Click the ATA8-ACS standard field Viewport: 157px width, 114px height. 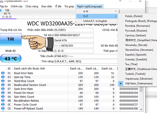[86, 56]
